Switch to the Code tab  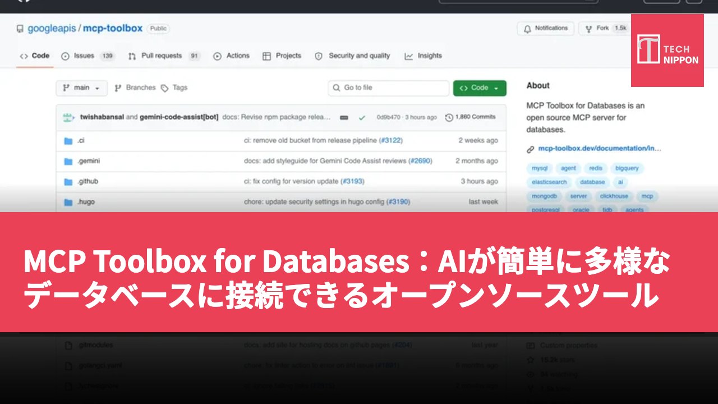coord(35,56)
